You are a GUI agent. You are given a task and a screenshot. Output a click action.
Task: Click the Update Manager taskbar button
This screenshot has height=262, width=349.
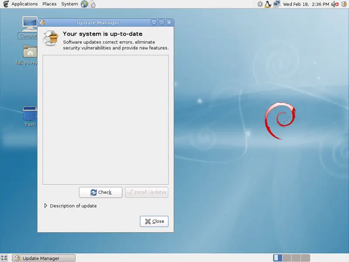click(44, 258)
